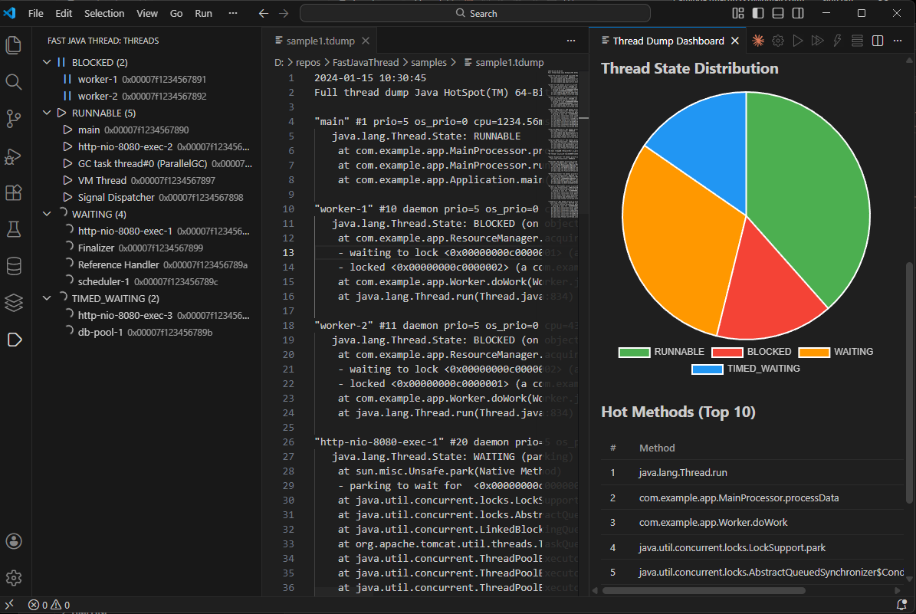Screen dimensions: 916x614
Task: Open the Run and Debug view
Action: 14,156
